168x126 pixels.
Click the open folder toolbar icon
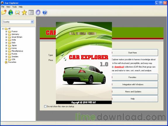pos(4,12)
